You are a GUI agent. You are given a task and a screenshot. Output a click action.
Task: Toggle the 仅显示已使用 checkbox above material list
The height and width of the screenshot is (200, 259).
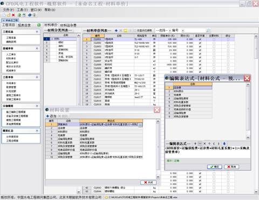point(135,31)
